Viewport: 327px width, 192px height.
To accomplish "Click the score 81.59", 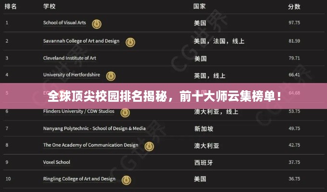I will pyautogui.click(x=294, y=41).
